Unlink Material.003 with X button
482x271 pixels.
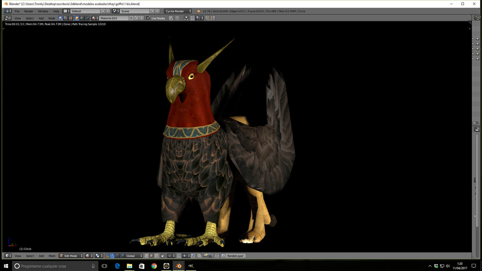[142, 18]
